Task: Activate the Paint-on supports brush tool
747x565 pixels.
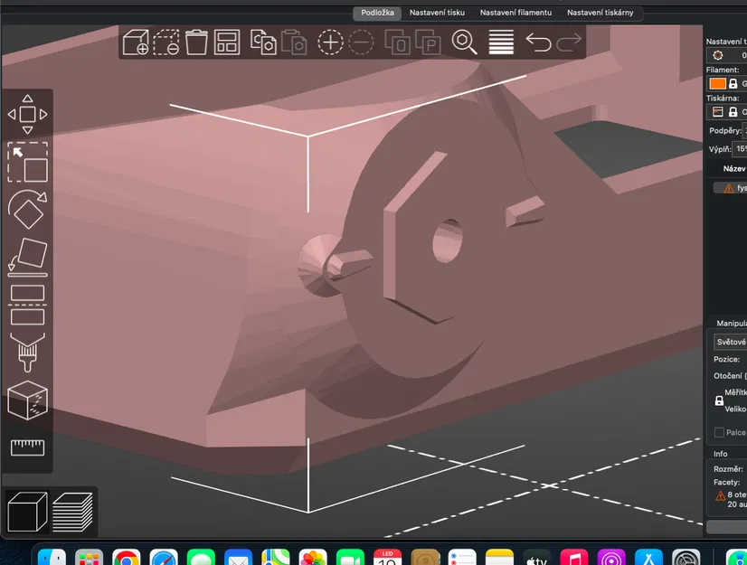Action: 28,352
